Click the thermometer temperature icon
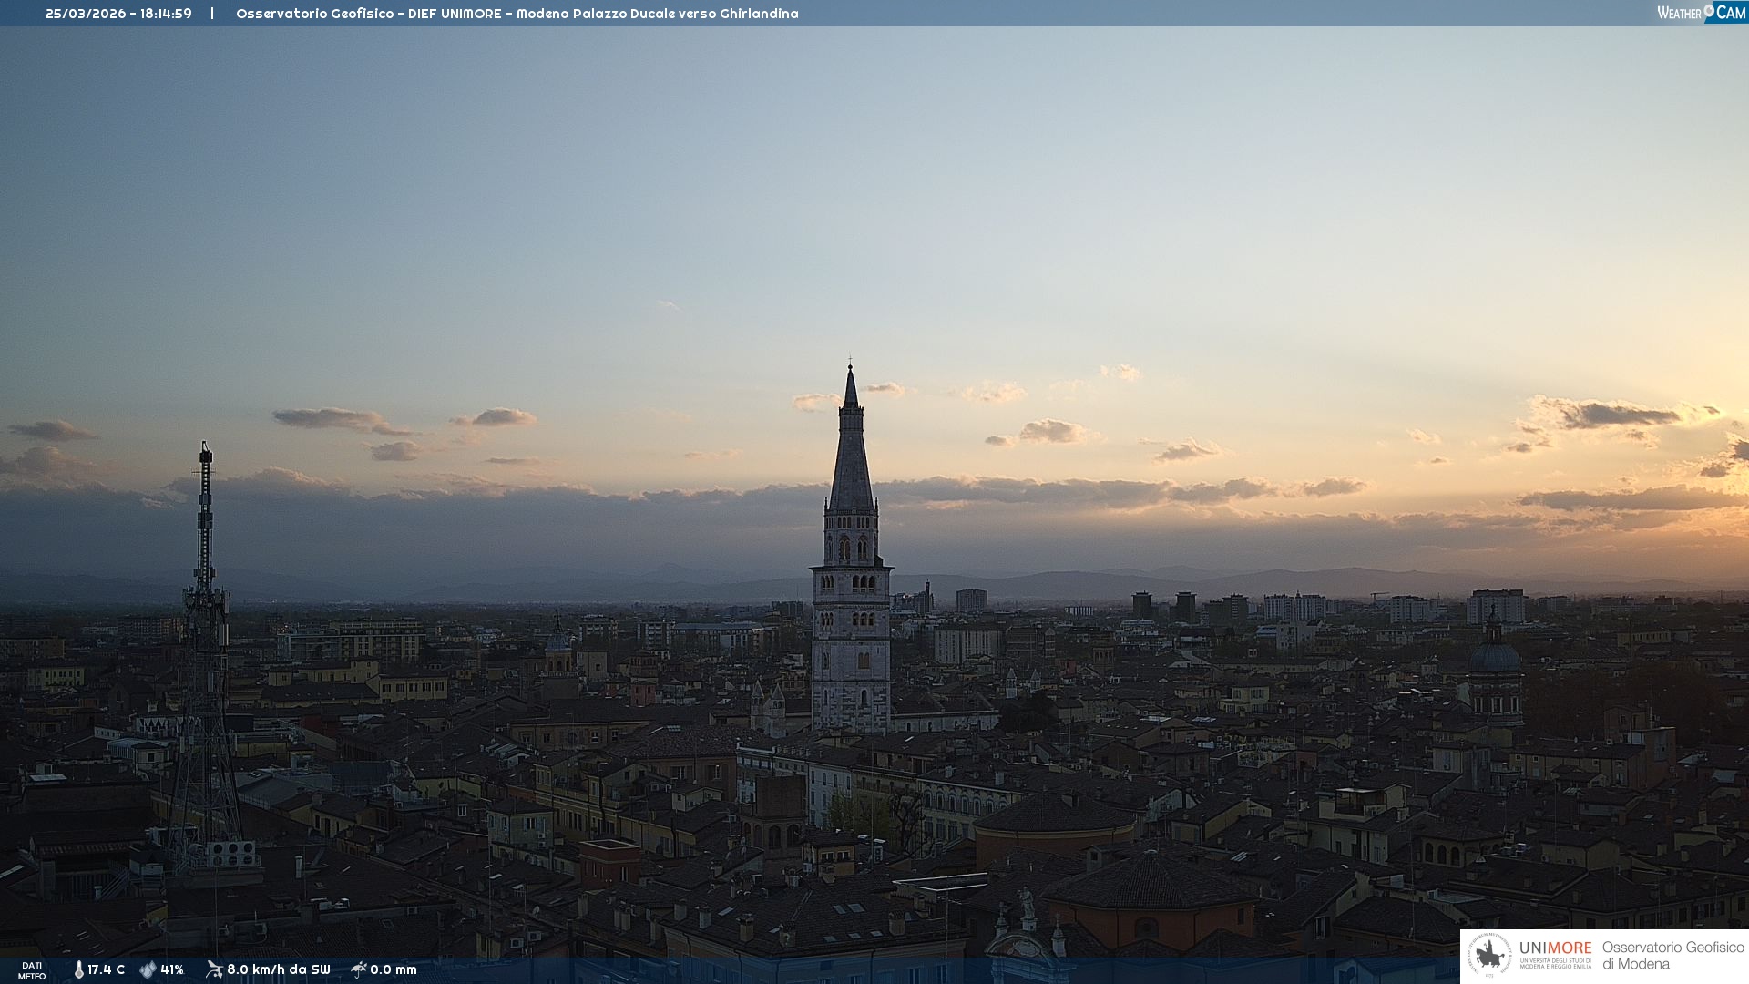The height and width of the screenshot is (984, 1749). (x=78, y=969)
